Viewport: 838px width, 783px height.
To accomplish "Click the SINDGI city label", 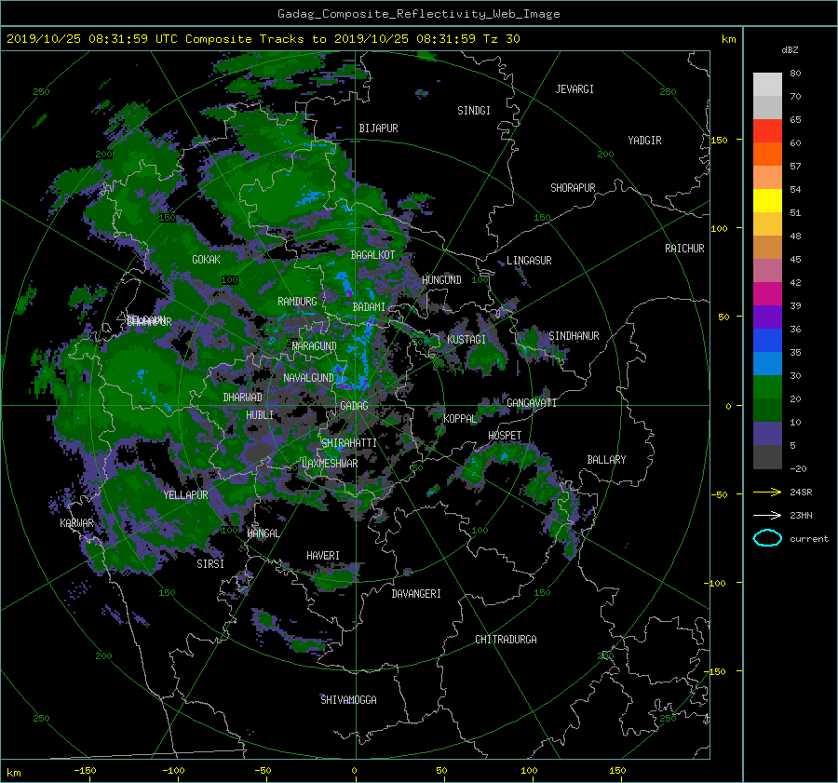I will [474, 111].
